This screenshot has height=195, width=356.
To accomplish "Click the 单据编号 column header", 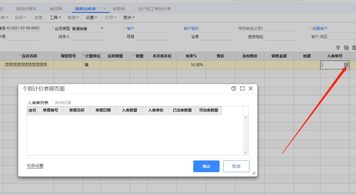I will (50, 110).
